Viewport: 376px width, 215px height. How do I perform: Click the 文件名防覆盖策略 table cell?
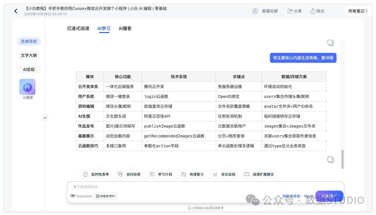coord(239,106)
